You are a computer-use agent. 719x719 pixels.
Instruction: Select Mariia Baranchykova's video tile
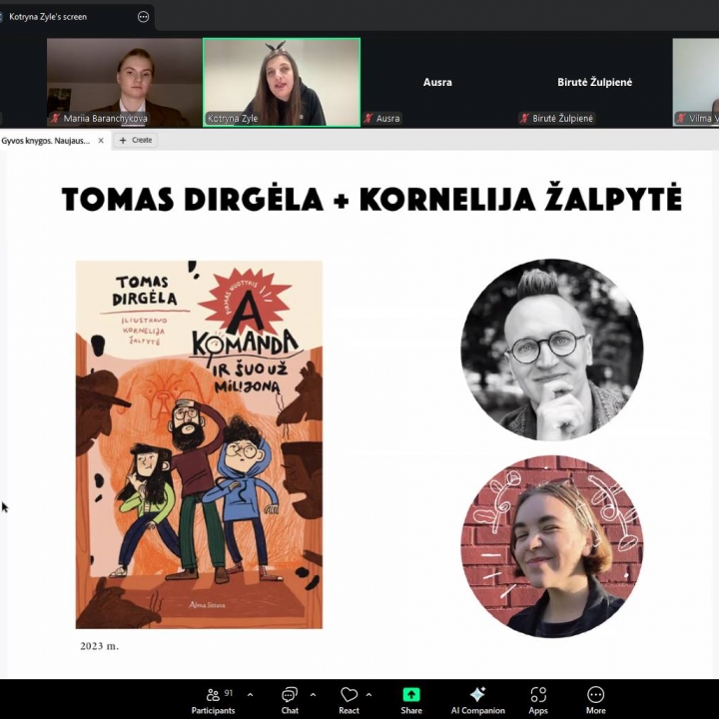click(124, 82)
